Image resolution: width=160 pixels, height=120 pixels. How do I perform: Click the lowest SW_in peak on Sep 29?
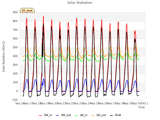[x=135, y=31]
